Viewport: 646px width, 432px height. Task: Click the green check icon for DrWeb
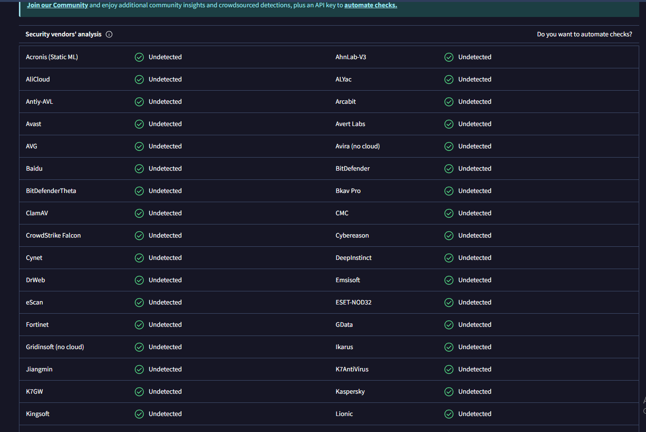[139, 280]
